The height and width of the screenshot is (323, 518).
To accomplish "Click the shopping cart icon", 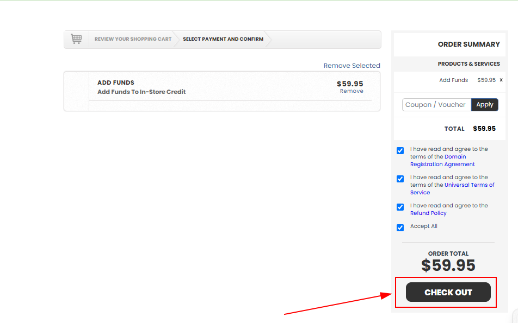I will click(x=76, y=39).
